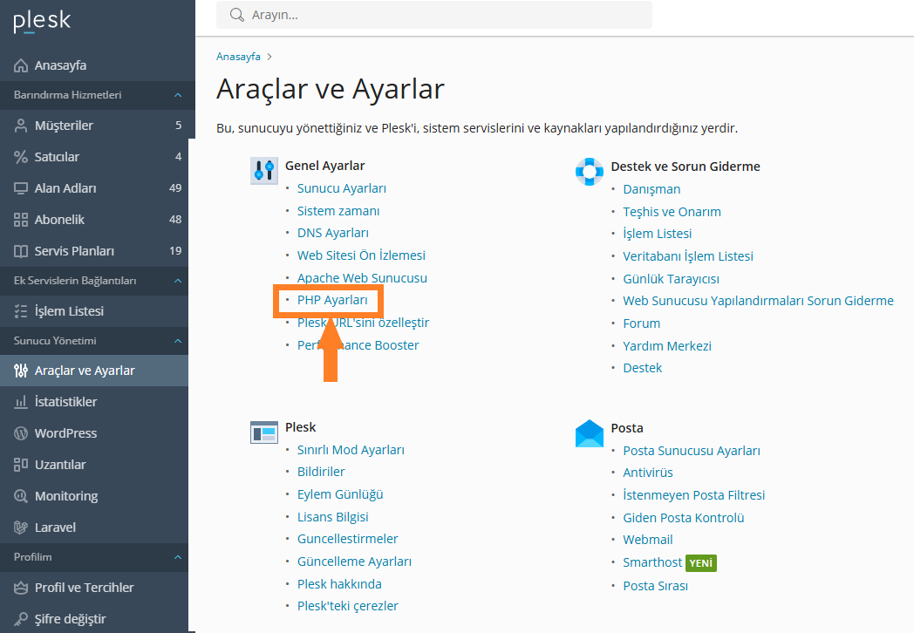Click into the Arayın search field
The width and height of the screenshot is (914, 633).
point(445,15)
